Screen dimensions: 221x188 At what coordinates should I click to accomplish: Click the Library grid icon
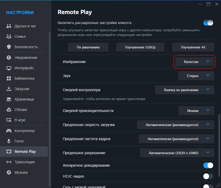tap(9, 78)
